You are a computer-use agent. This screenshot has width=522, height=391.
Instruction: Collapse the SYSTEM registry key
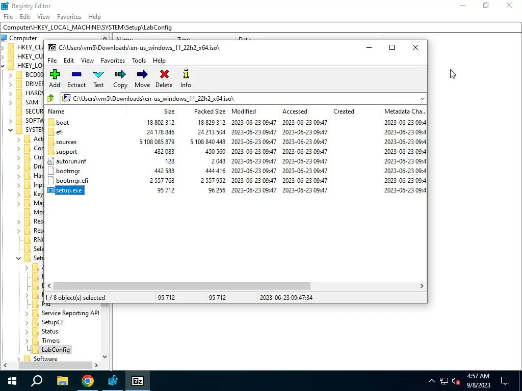click(11, 130)
